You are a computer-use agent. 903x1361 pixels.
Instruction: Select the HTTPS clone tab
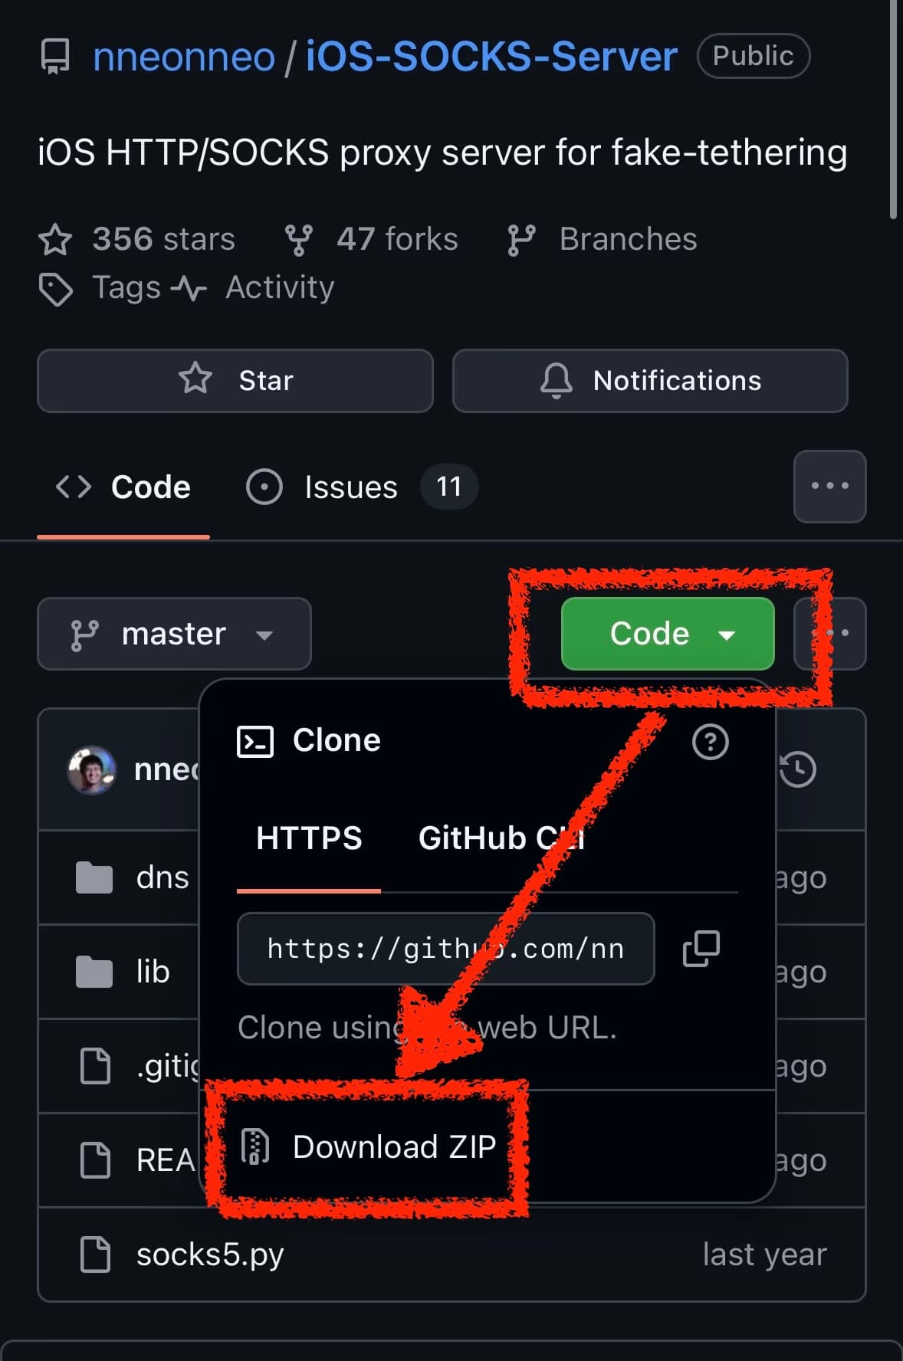[309, 838]
